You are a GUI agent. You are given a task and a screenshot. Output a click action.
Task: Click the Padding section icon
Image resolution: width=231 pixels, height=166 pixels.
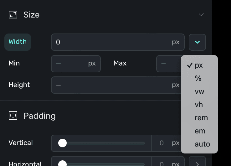pos(13,116)
